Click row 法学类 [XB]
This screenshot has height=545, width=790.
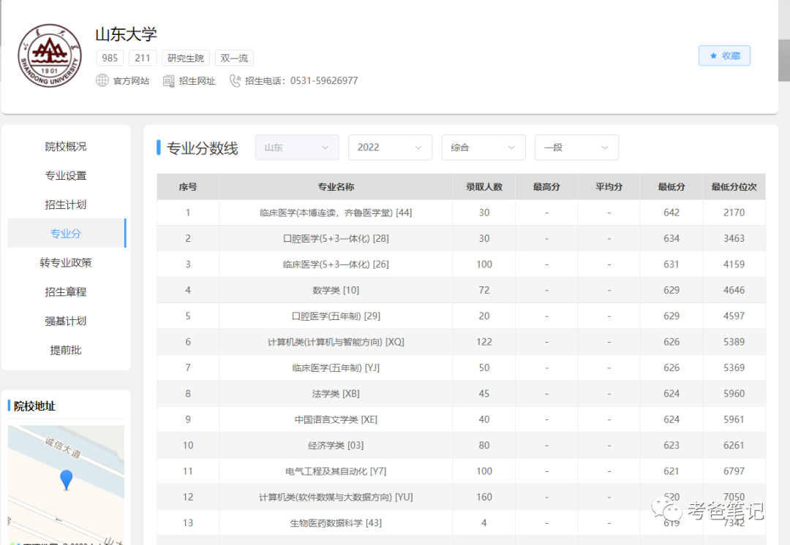[x=461, y=394]
